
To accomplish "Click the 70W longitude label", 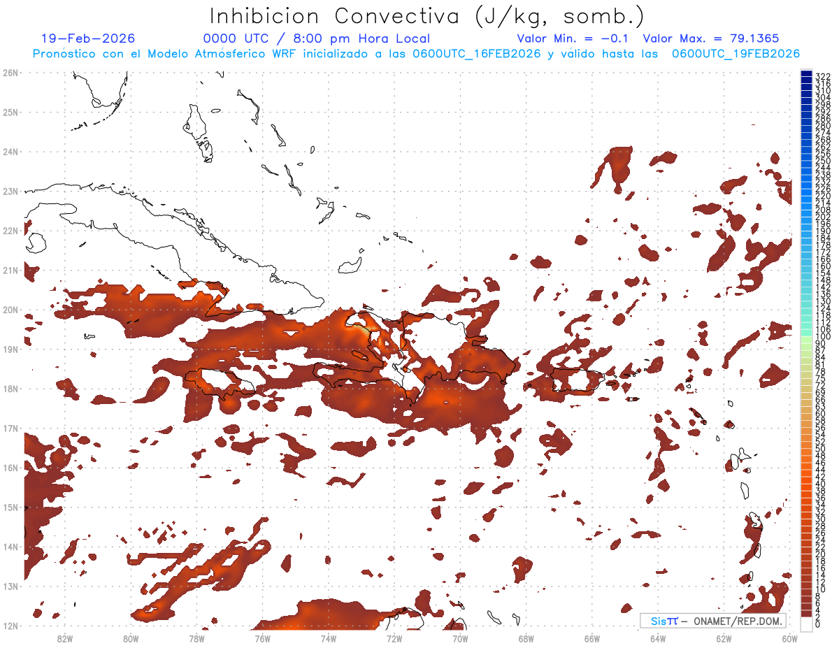I will [x=460, y=638].
